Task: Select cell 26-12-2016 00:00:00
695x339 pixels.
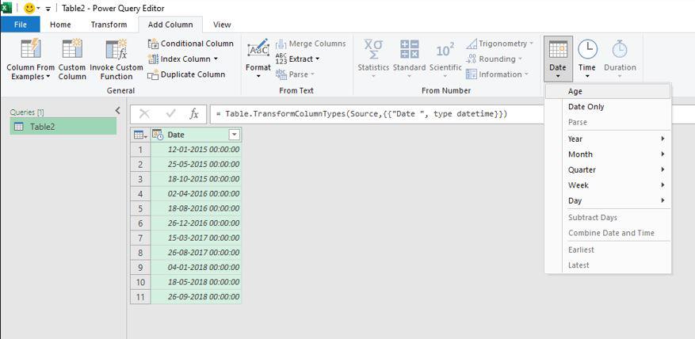Action: click(x=196, y=223)
